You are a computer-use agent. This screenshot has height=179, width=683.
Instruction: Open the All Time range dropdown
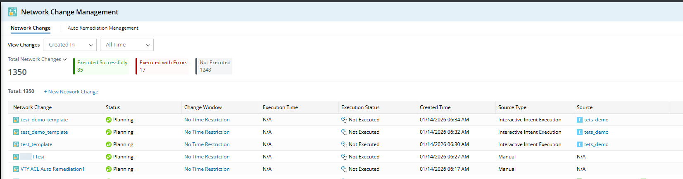click(x=127, y=45)
